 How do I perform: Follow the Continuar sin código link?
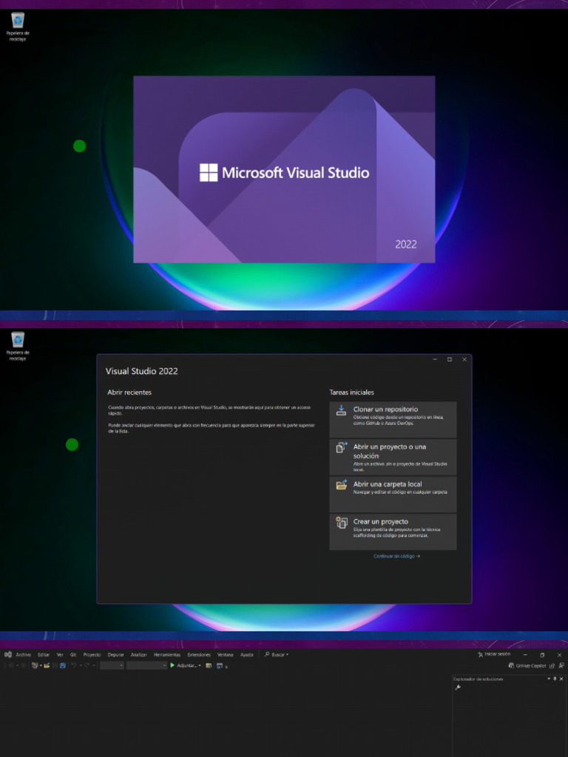pyautogui.click(x=396, y=556)
